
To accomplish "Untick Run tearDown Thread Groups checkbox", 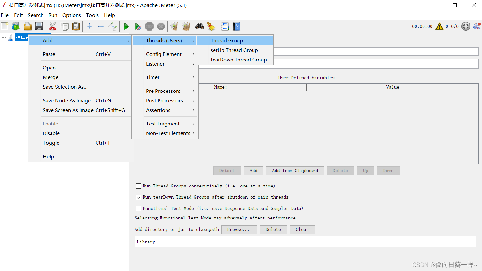I will tap(139, 197).
